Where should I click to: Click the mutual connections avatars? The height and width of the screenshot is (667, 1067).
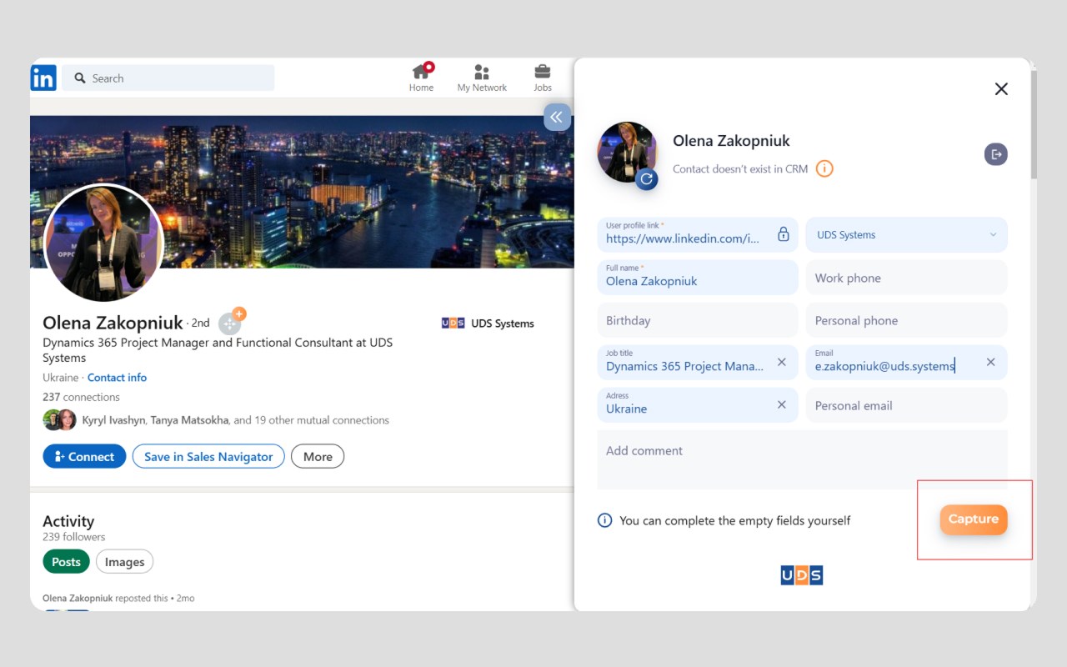click(59, 420)
